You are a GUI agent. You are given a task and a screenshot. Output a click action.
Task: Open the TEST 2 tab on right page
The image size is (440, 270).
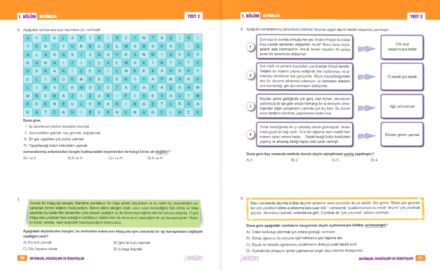(x=416, y=16)
